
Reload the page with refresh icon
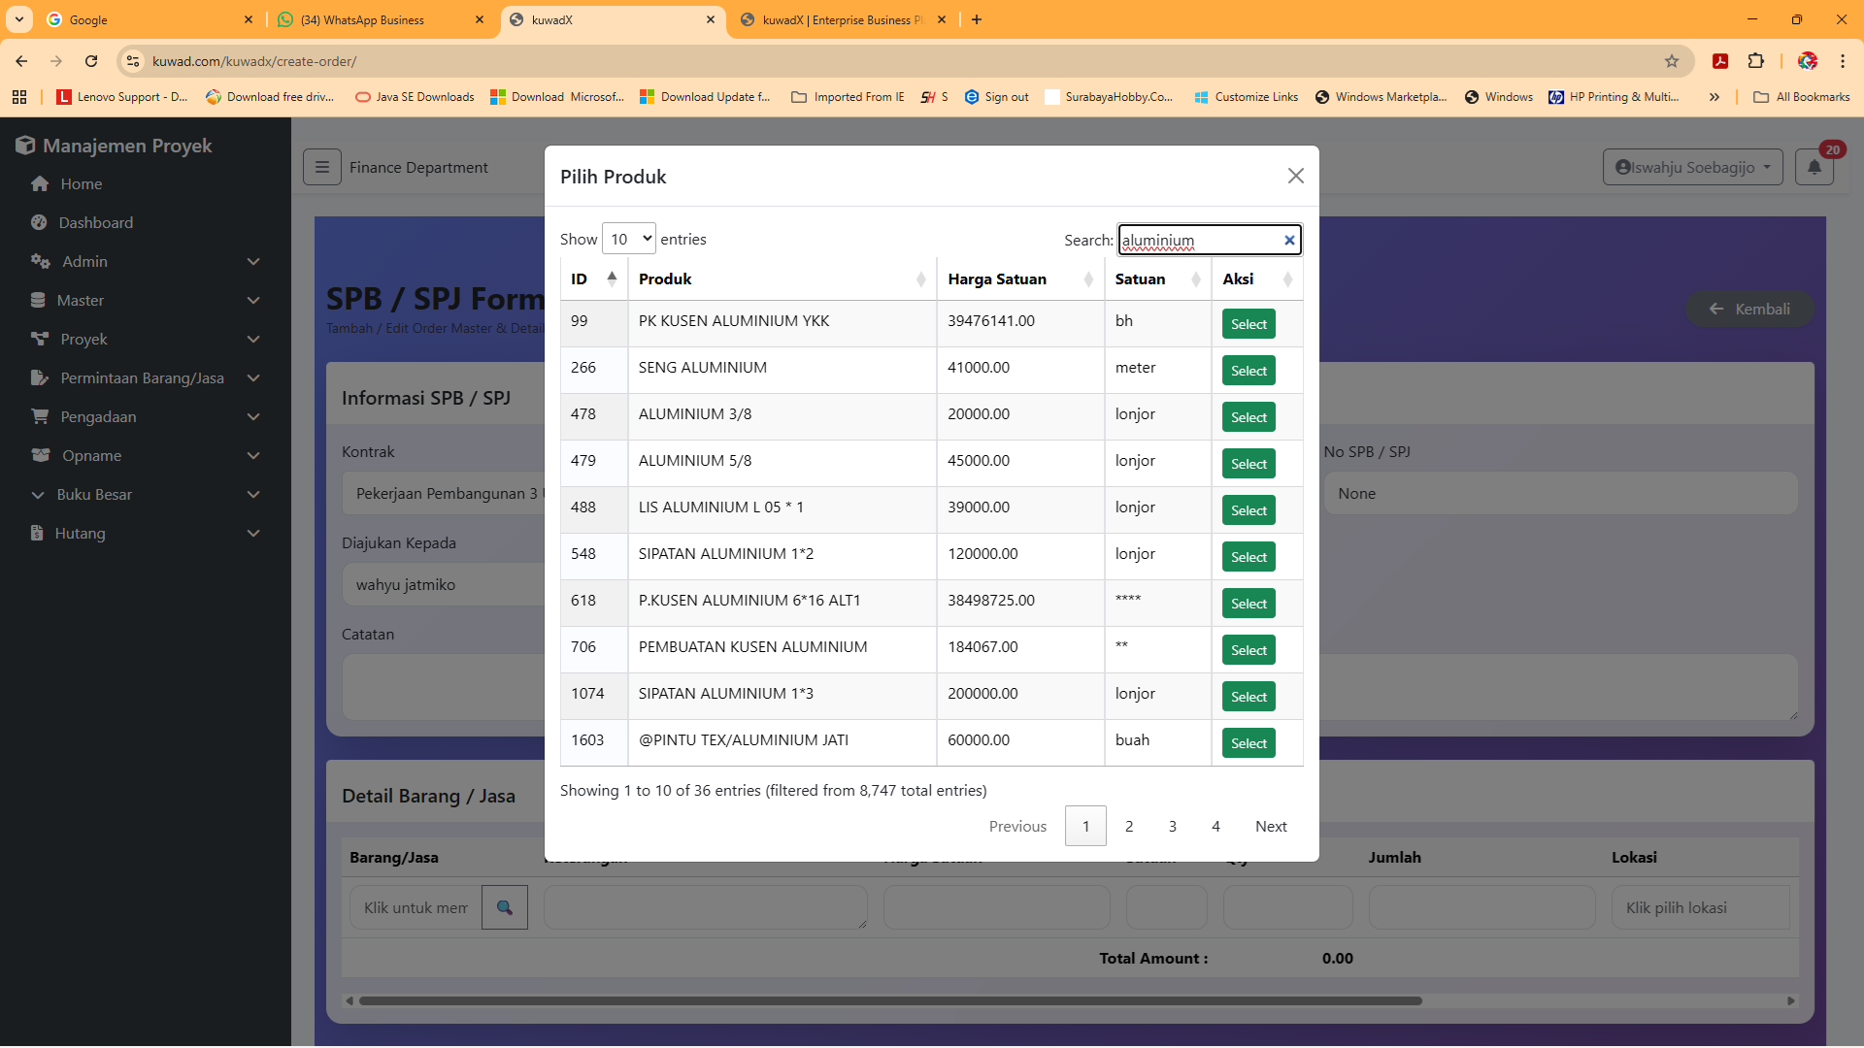pos(91,61)
